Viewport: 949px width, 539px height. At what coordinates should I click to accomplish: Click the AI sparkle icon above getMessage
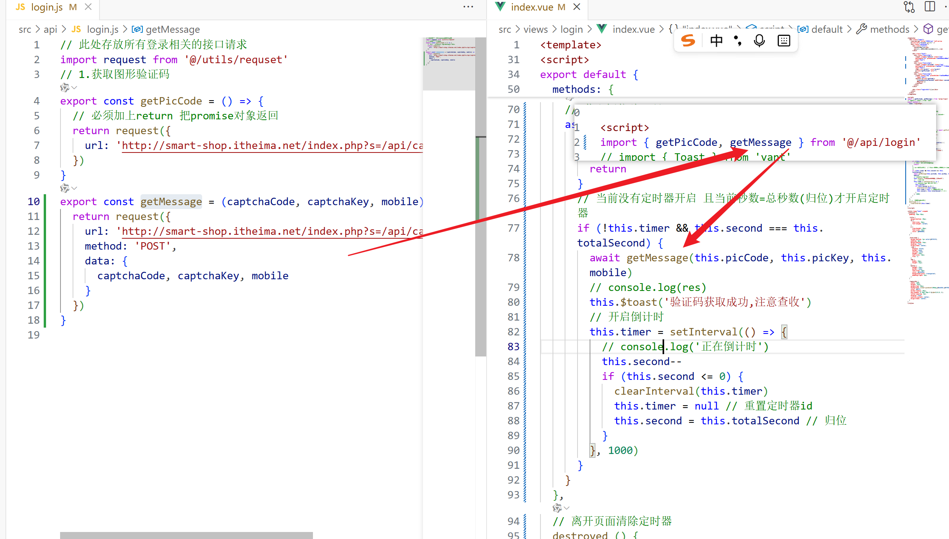pos(64,188)
